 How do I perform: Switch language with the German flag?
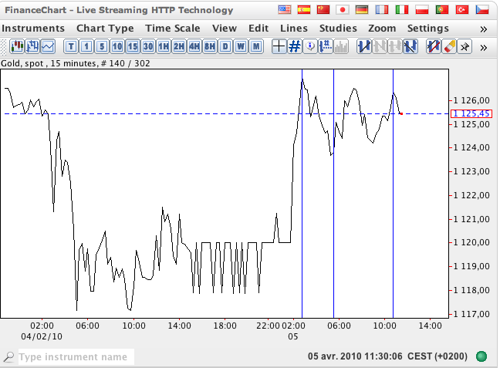coord(361,10)
